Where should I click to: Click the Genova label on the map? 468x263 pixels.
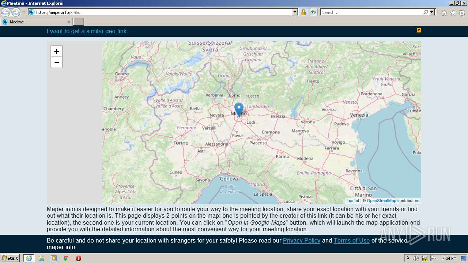(229, 179)
